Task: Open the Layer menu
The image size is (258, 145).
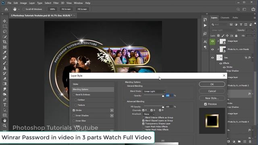Action: 32,3
